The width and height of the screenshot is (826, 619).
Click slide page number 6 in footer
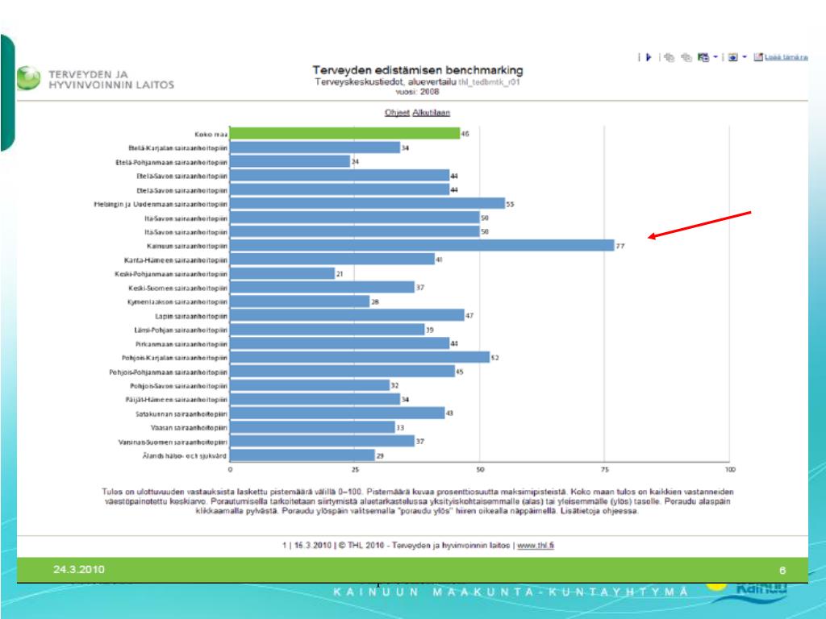(782, 570)
